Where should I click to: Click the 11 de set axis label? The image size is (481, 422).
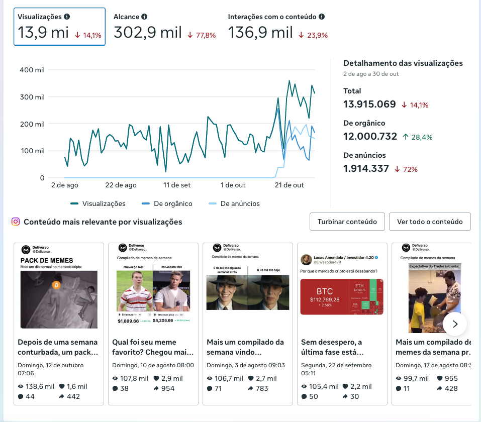click(177, 185)
